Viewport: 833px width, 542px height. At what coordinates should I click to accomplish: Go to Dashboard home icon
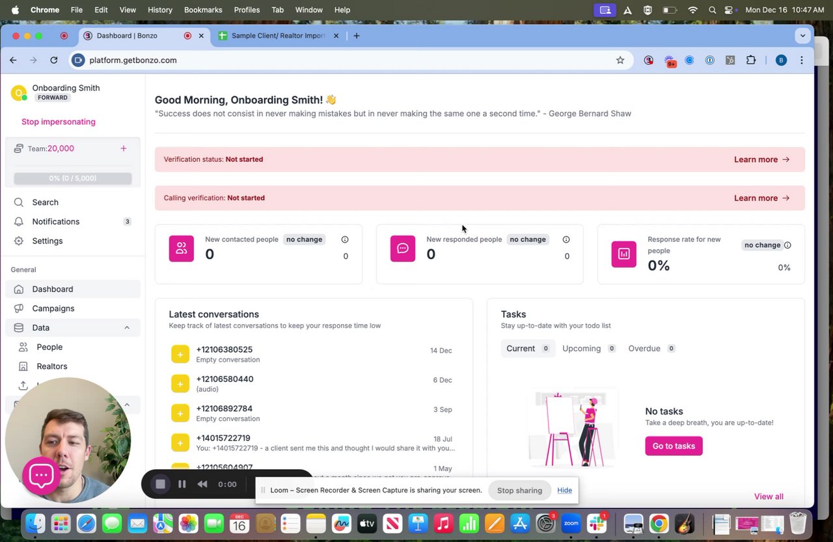pyautogui.click(x=19, y=289)
